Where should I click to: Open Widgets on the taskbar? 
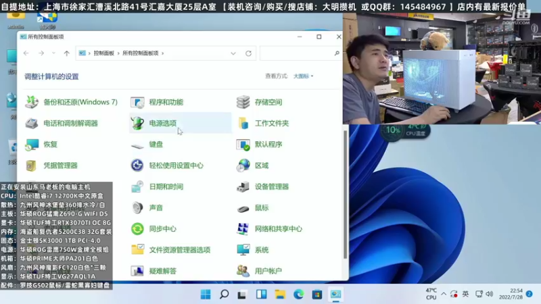click(261, 295)
